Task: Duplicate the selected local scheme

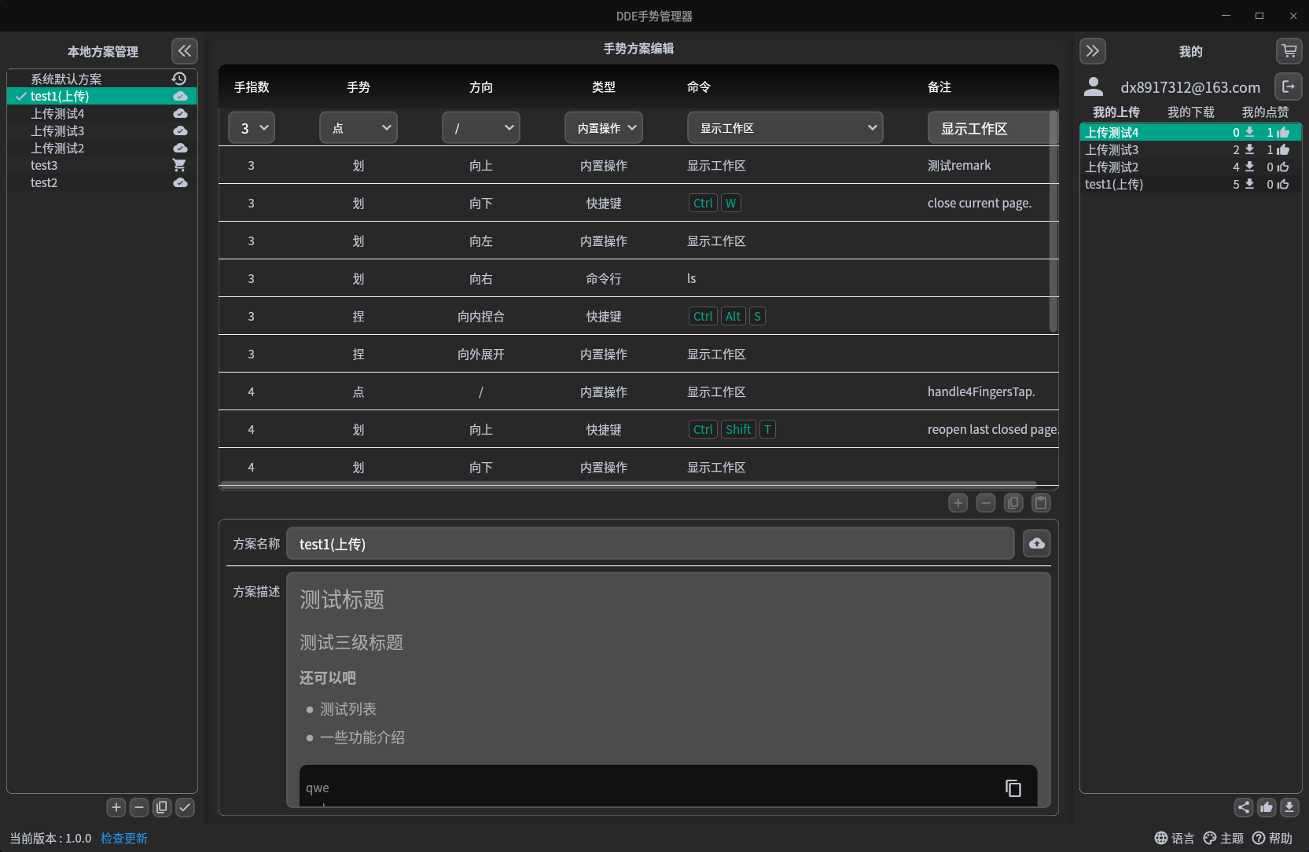Action: [162, 807]
